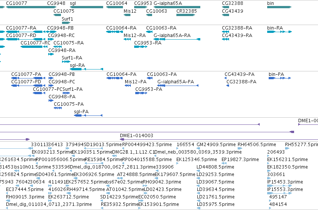Click the CG9948-PB label
Screen dimensions: 318x210
coord(62,74)
